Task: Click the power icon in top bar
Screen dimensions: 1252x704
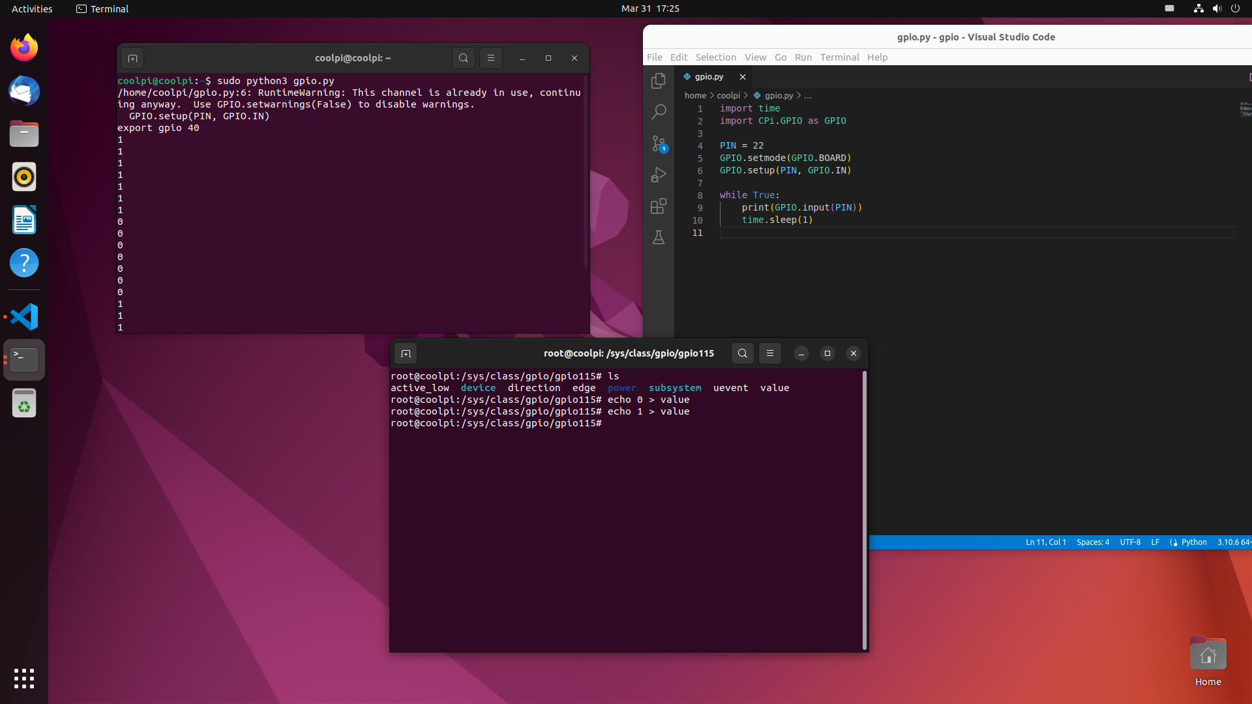Action: 1235,8
